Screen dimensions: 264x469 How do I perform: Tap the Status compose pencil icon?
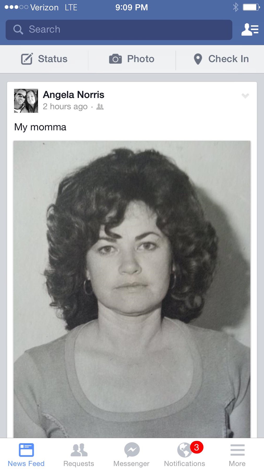(27, 59)
